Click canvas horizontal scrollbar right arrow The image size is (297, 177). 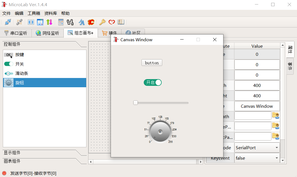[201, 162]
